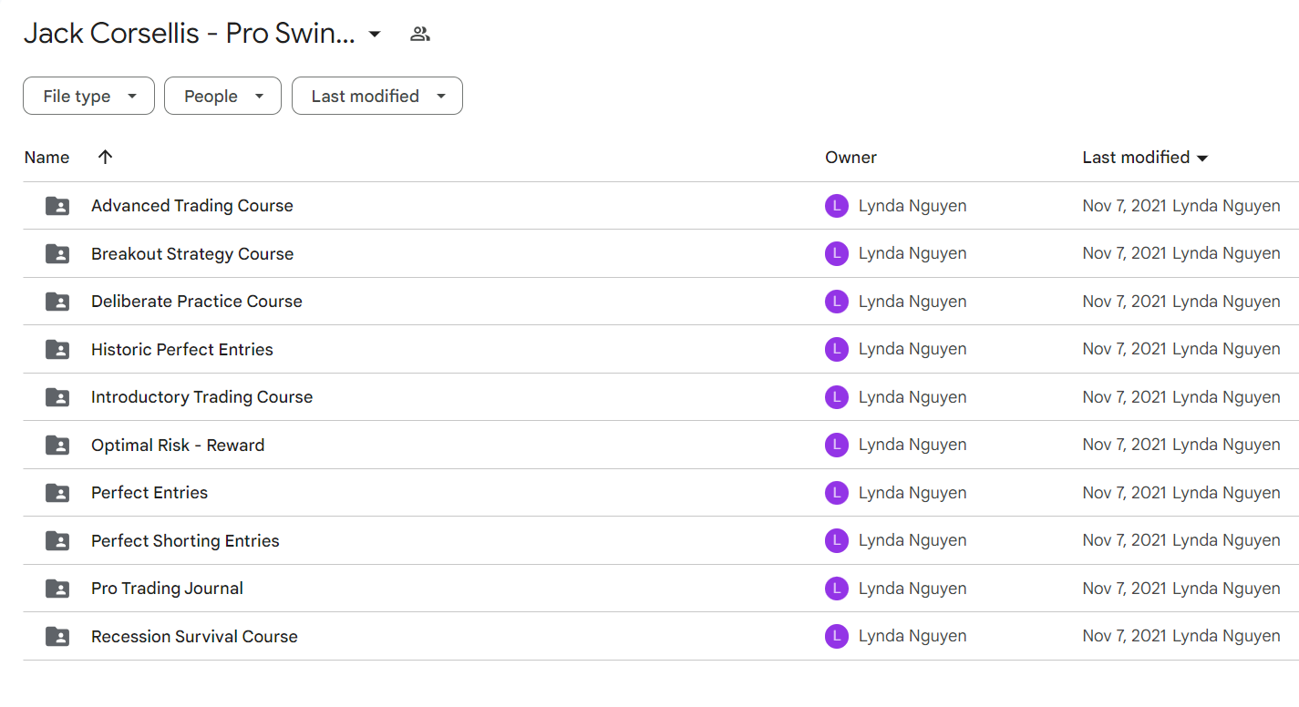The image size is (1299, 707).
Task: Click Lynda Nguyen owner name for Advanced Trading Course
Action: 912,206
